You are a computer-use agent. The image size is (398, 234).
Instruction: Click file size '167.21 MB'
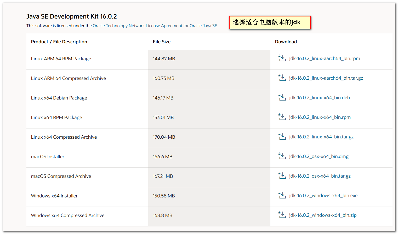(163, 176)
